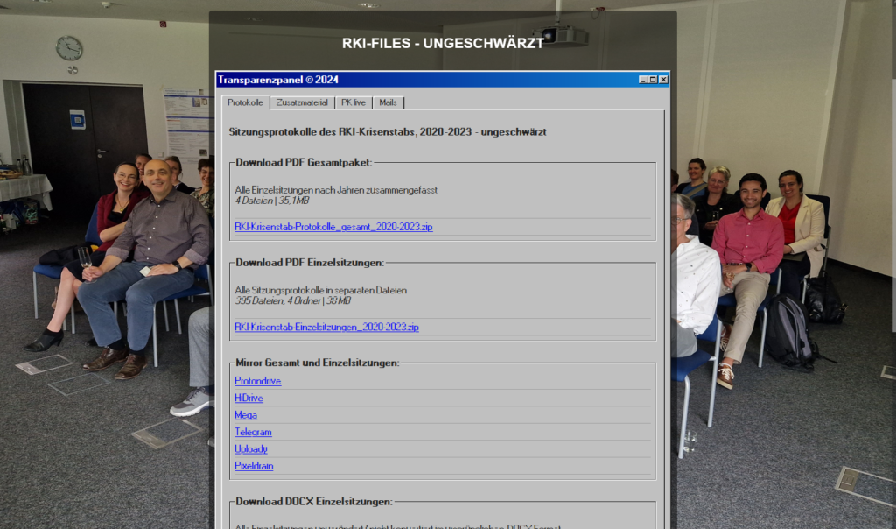The height and width of the screenshot is (529, 896).
Task: Click the Download PDF Einzelsitzungen label
Action: click(310, 263)
